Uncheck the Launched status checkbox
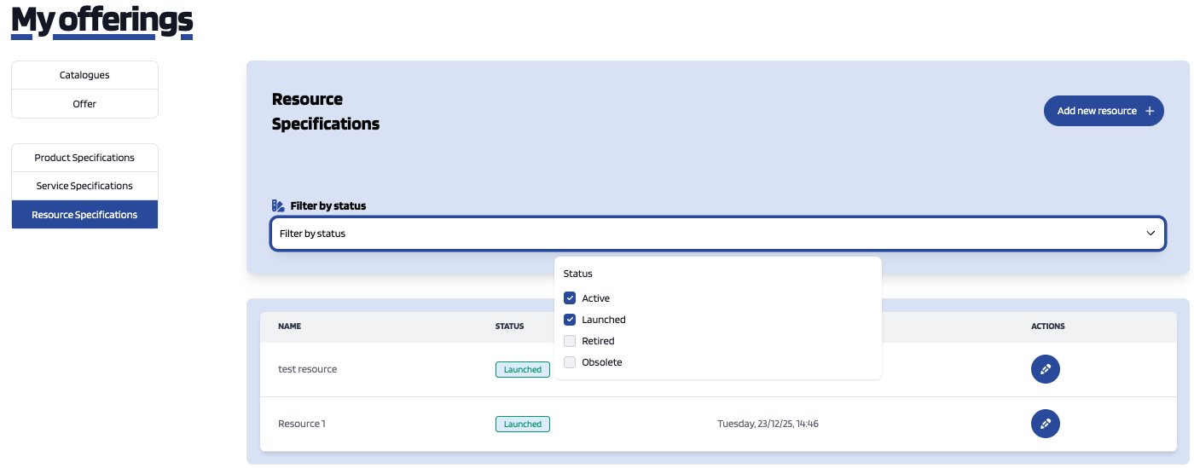 [x=570, y=320]
